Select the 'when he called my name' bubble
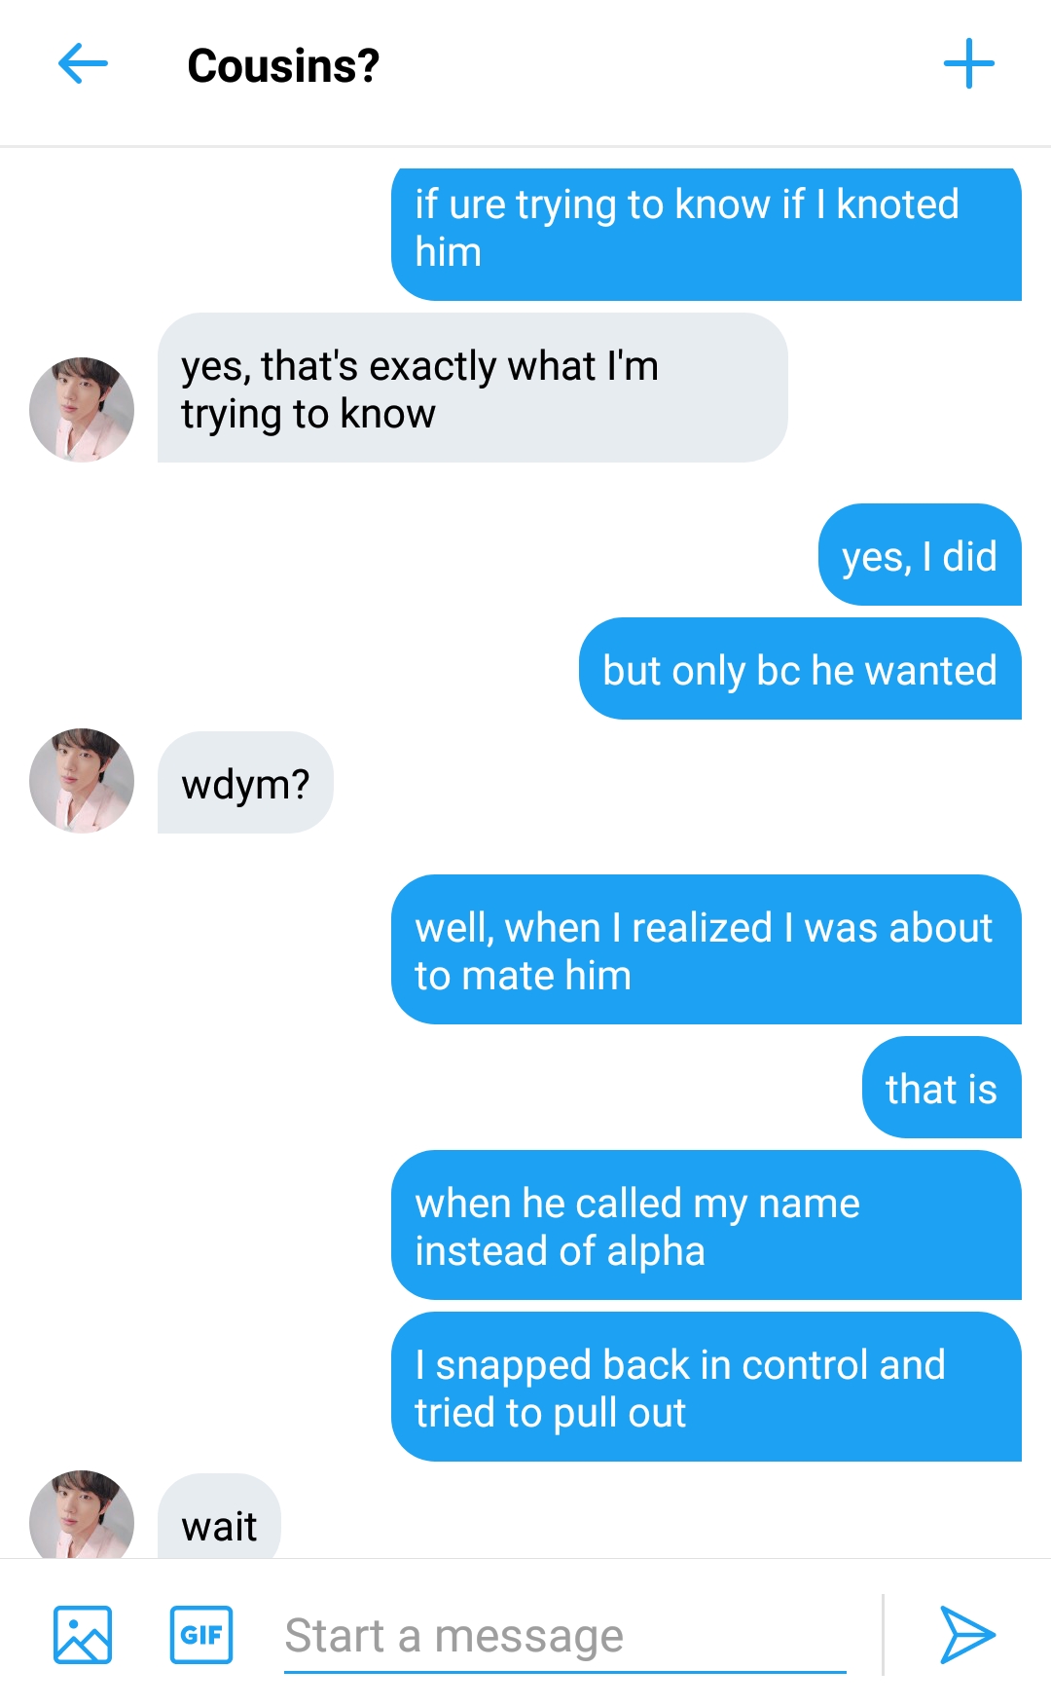This screenshot has width=1051, height=1706. tap(707, 1225)
